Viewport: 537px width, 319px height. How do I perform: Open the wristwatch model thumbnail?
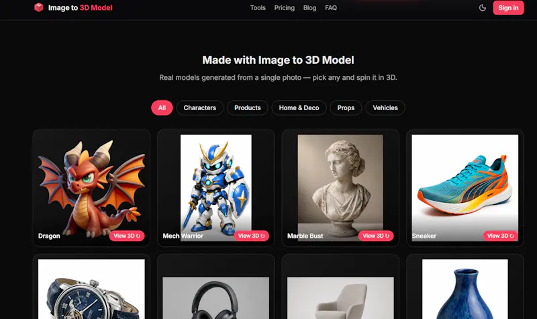[91, 289]
